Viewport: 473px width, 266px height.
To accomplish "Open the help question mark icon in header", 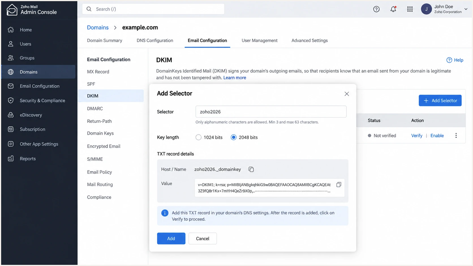I will 376,9.
